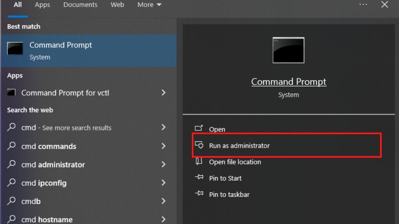Click the Command Prompt icon in Best match
Image resolution: width=399 pixels, height=224 pixels.
click(15, 48)
